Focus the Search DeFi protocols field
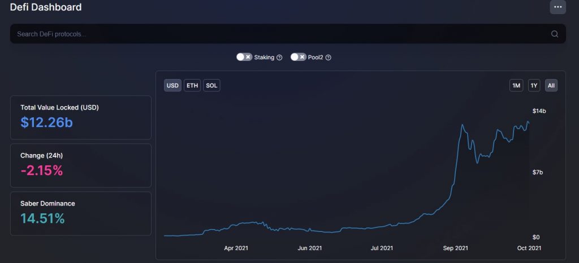Image resolution: width=579 pixels, height=263 pixels. pyautogui.click(x=277, y=34)
